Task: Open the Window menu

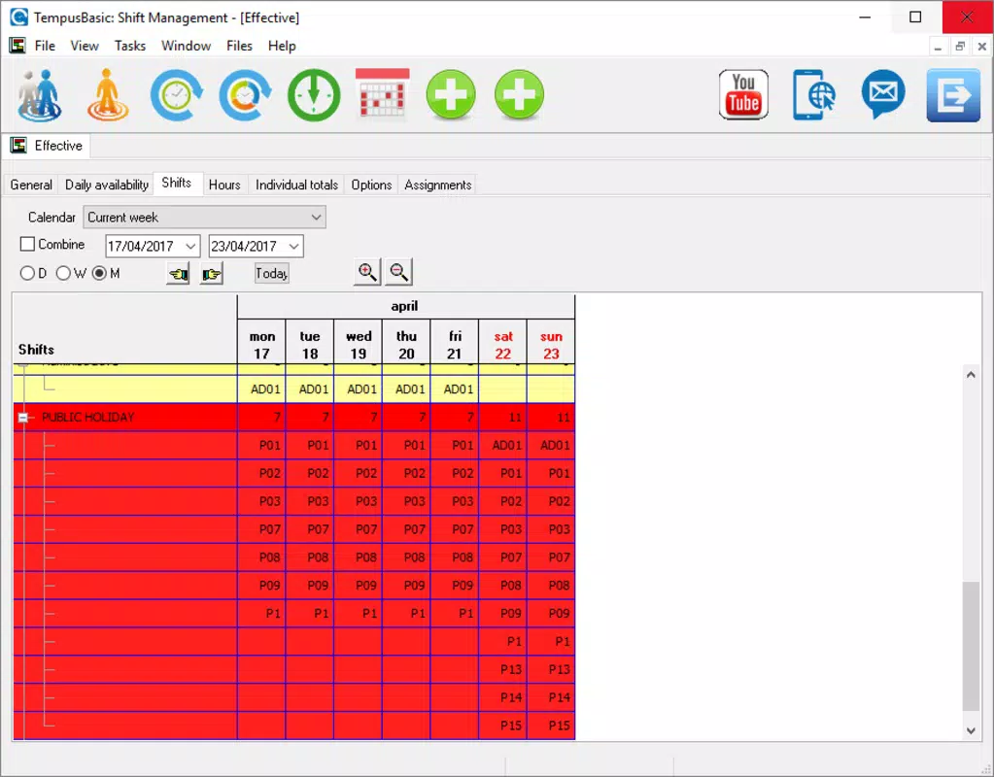Action: coord(186,46)
